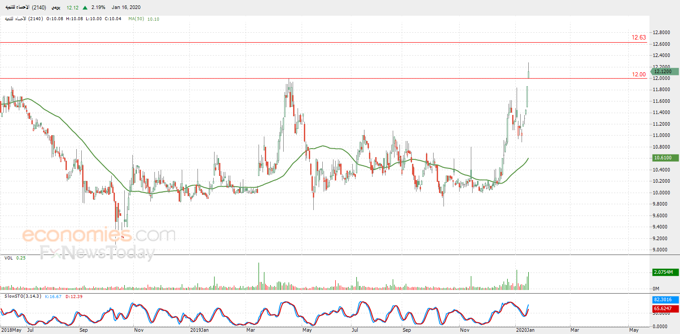Click the Jan 16, 2020 date label

point(126,8)
